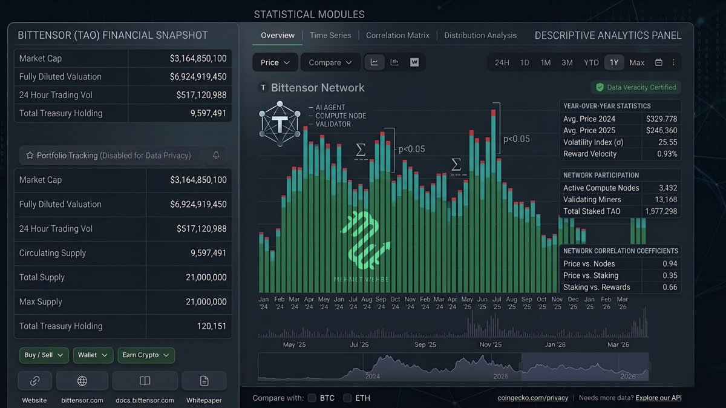Select the 1M time range

[x=546, y=62]
